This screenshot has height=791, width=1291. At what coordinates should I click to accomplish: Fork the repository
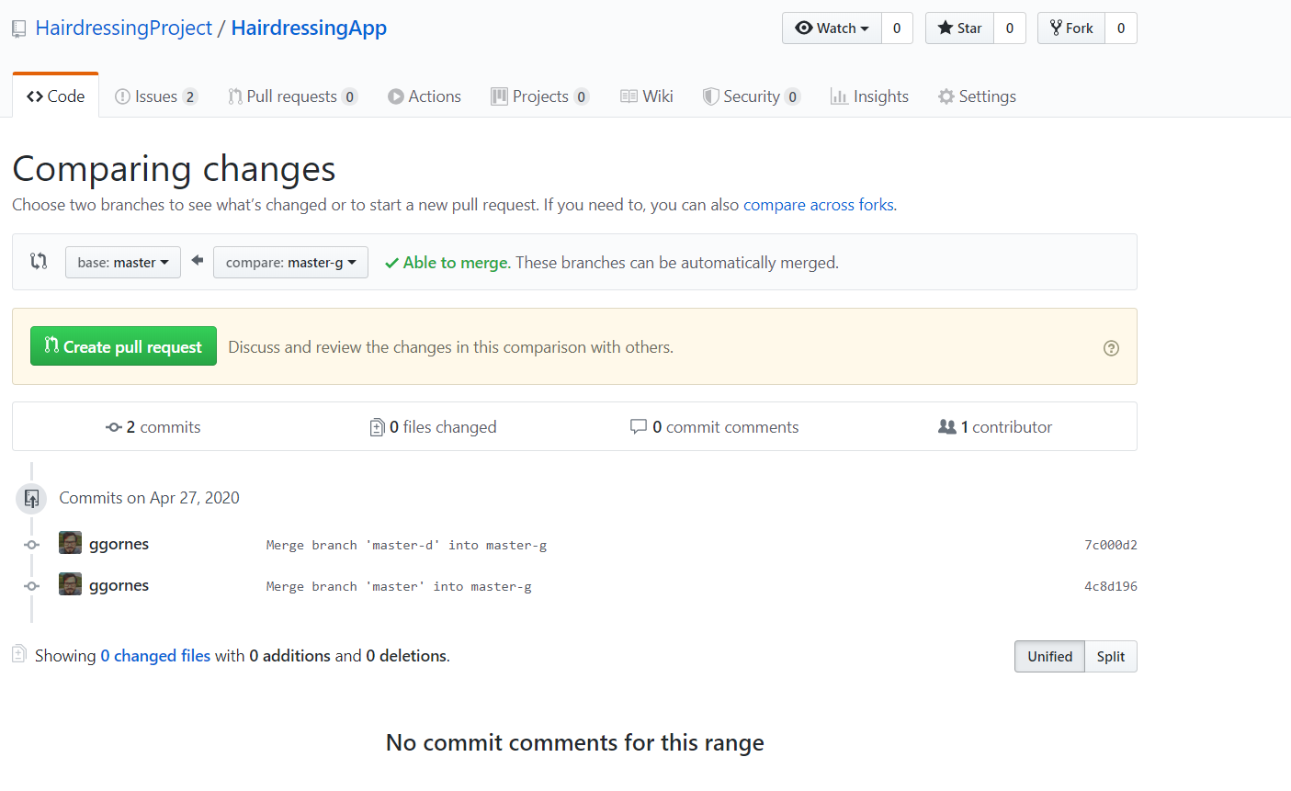pos(1071,28)
